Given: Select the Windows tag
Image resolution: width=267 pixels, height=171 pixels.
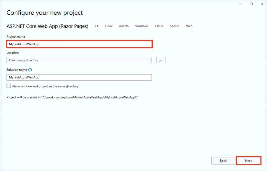Looking at the screenshot, I should [x=142, y=26].
